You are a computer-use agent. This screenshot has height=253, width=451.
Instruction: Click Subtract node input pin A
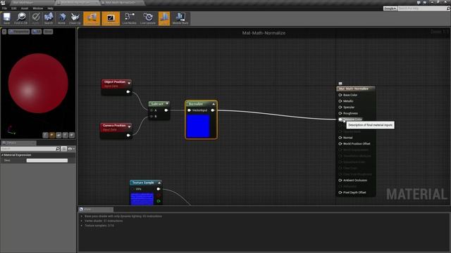tap(152, 110)
